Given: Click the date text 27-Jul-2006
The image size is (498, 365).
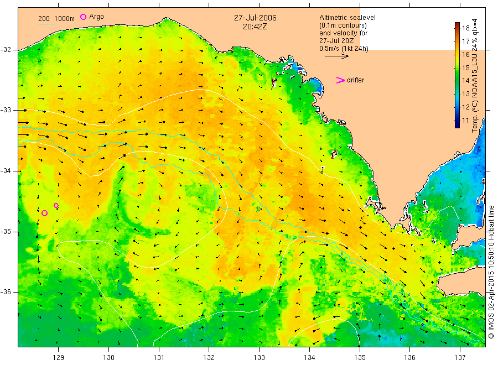Looking at the screenshot, I should [x=255, y=18].
